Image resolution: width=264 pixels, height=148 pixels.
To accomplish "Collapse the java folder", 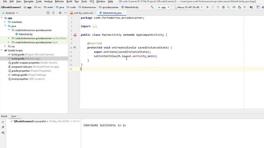I will click(5, 26).
